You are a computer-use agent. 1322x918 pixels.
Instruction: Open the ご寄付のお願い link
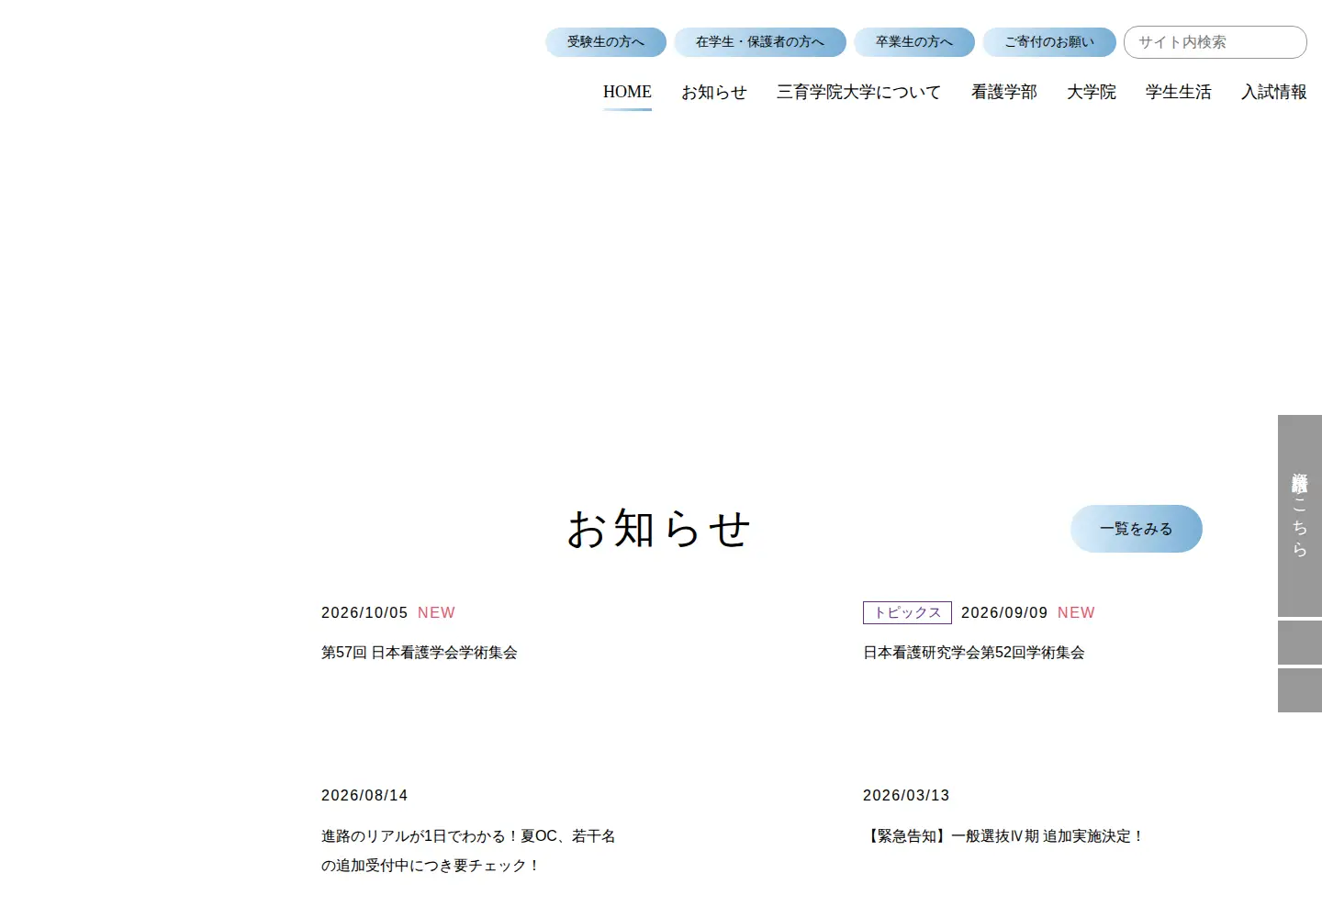1049,42
